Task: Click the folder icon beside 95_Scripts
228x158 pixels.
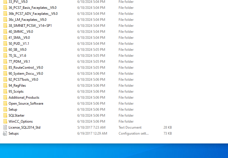Action: (x=5, y=91)
